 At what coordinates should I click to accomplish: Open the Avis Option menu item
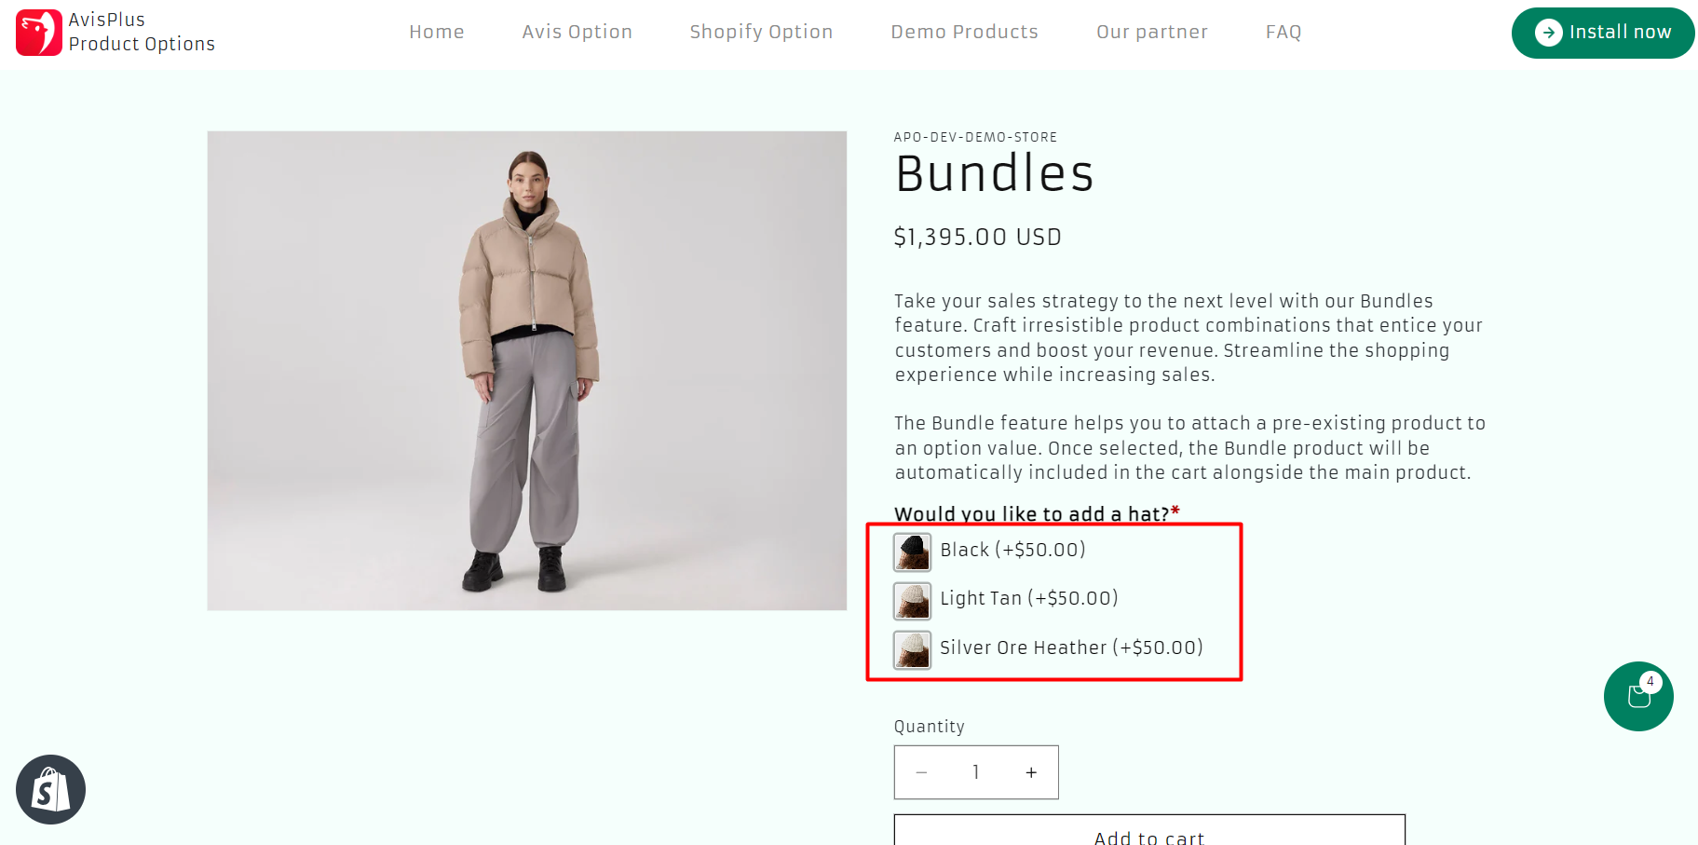pyautogui.click(x=577, y=32)
